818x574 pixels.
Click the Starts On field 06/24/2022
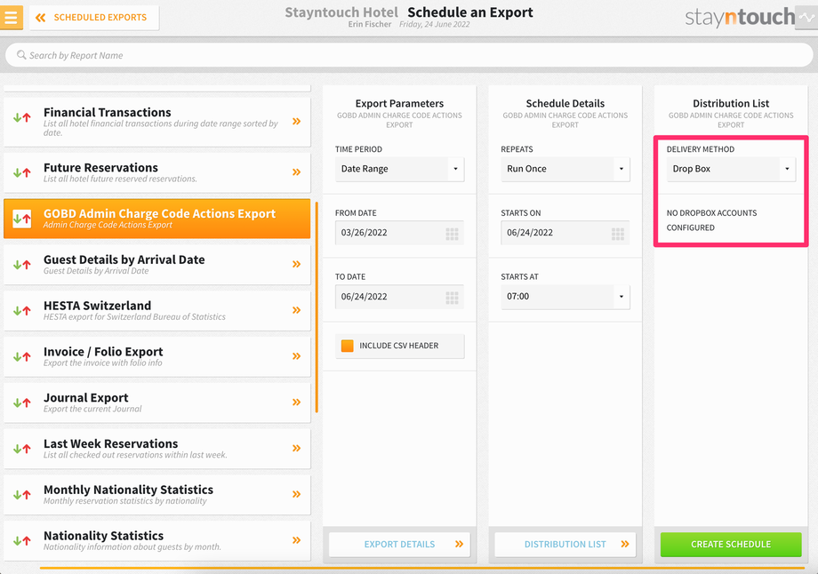565,233
